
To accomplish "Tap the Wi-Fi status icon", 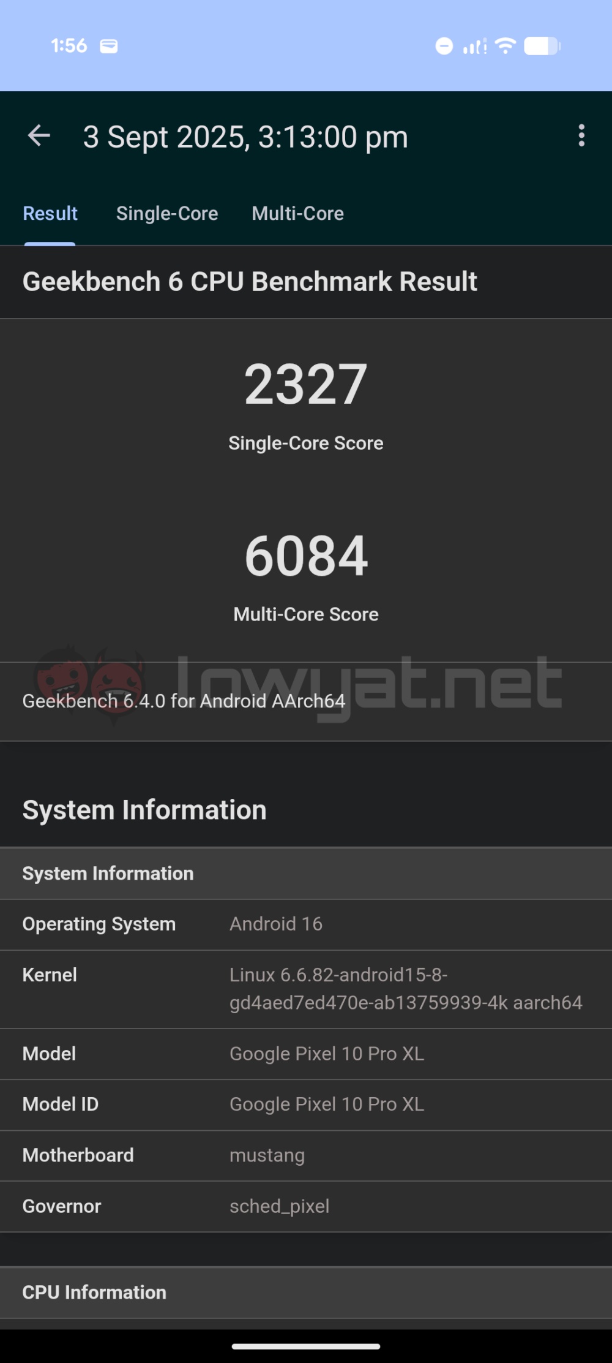I will (x=506, y=46).
